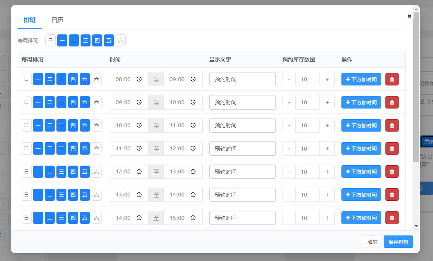Switch to the 日历 tab
Image resolution: width=433 pixels, height=261 pixels.
(57, 20)
